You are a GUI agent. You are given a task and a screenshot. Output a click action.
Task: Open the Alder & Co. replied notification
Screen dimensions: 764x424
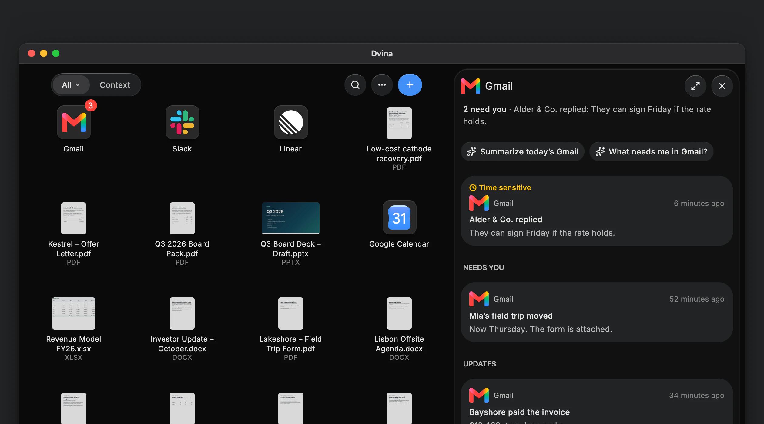597,211
